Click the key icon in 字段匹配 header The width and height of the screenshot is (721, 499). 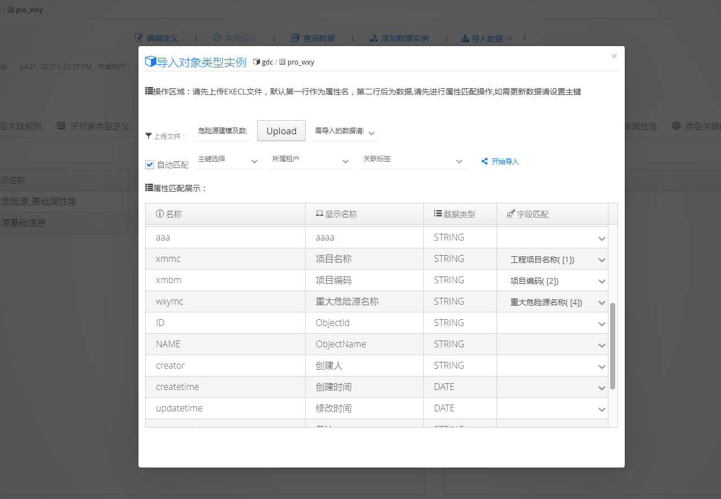pos(510,214)
